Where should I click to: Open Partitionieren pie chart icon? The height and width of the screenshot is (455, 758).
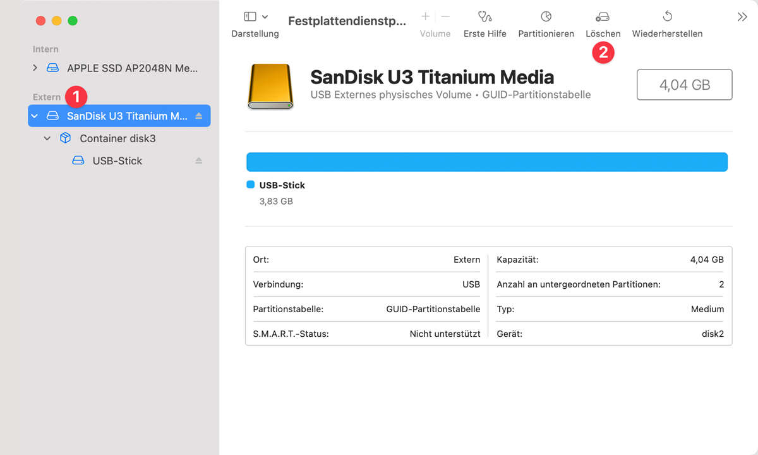(546, 17)
